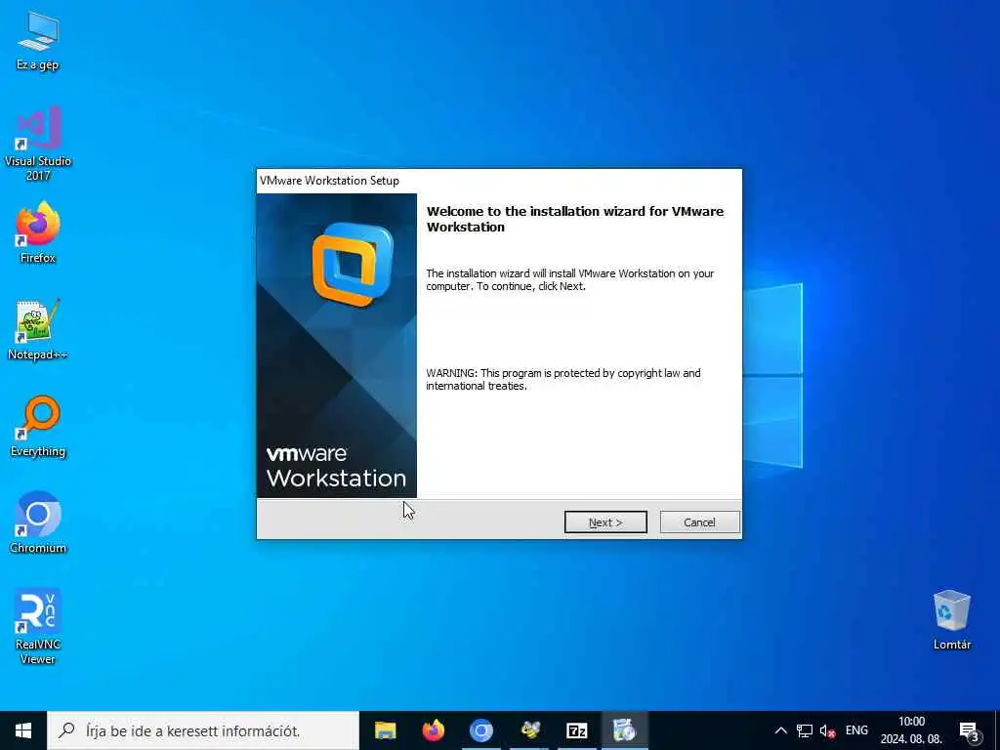1000x750 pixels.
Task: Select the Notepad++ desktop shortcut
Action: point(38,330)
